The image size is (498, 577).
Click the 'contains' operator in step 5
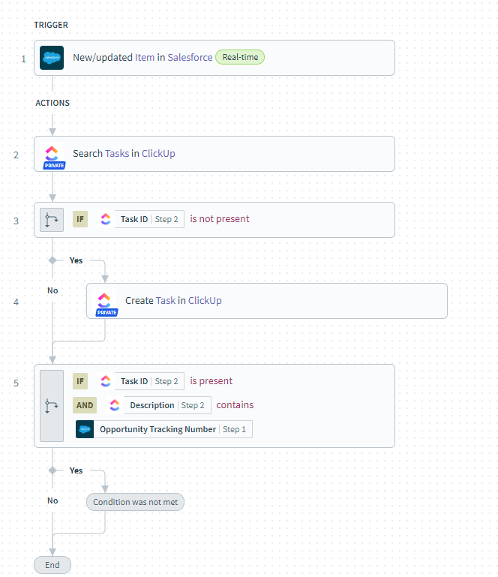click(x=235, y=405)
